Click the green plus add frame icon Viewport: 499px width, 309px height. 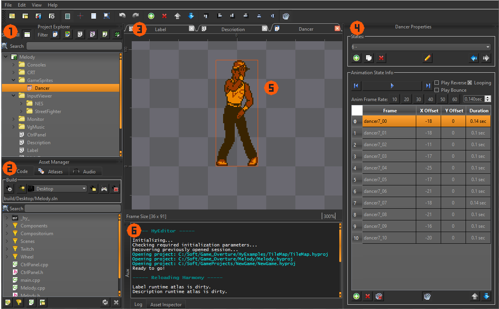356,296
